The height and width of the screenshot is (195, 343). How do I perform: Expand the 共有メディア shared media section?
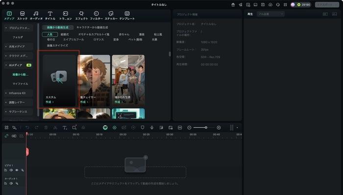18,46
